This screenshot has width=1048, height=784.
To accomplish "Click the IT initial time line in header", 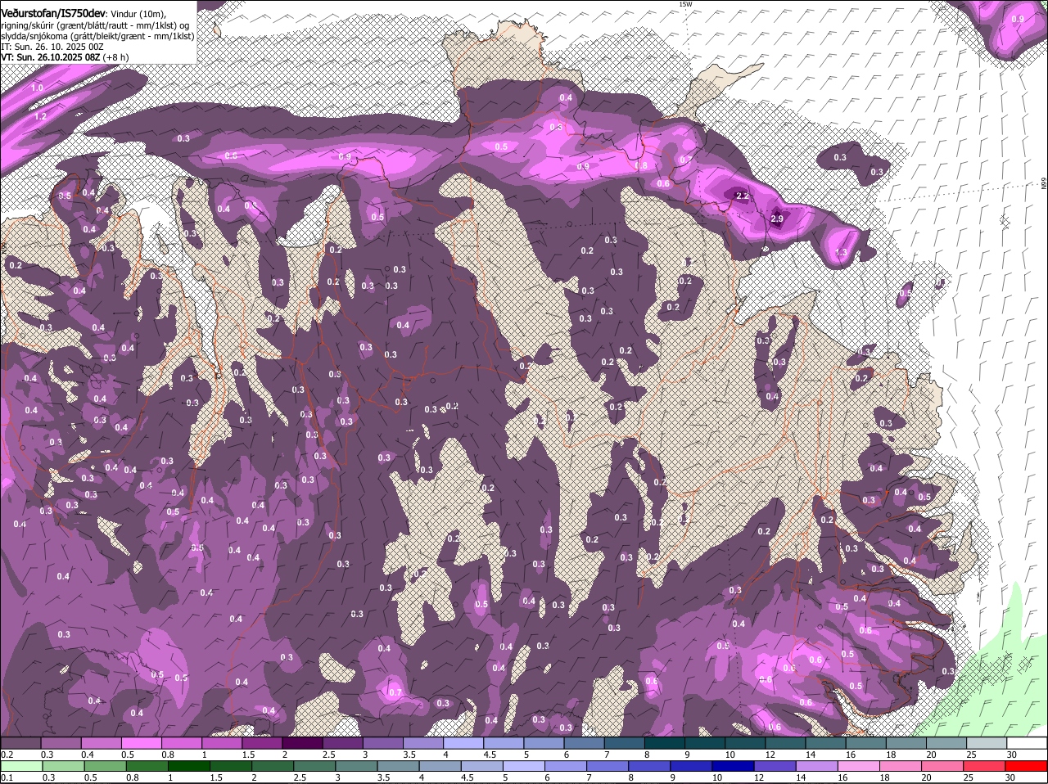I will pyautogui.click(x=52, y=47).
